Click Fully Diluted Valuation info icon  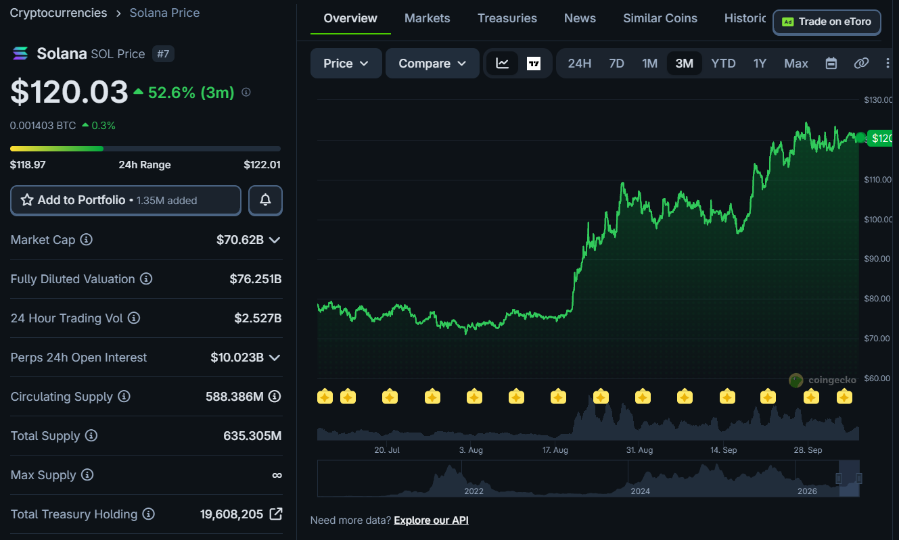[x=146, y=279]
